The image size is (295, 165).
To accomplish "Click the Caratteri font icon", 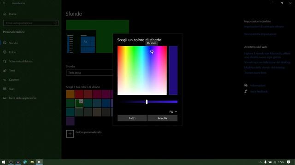I will (5, 80).
